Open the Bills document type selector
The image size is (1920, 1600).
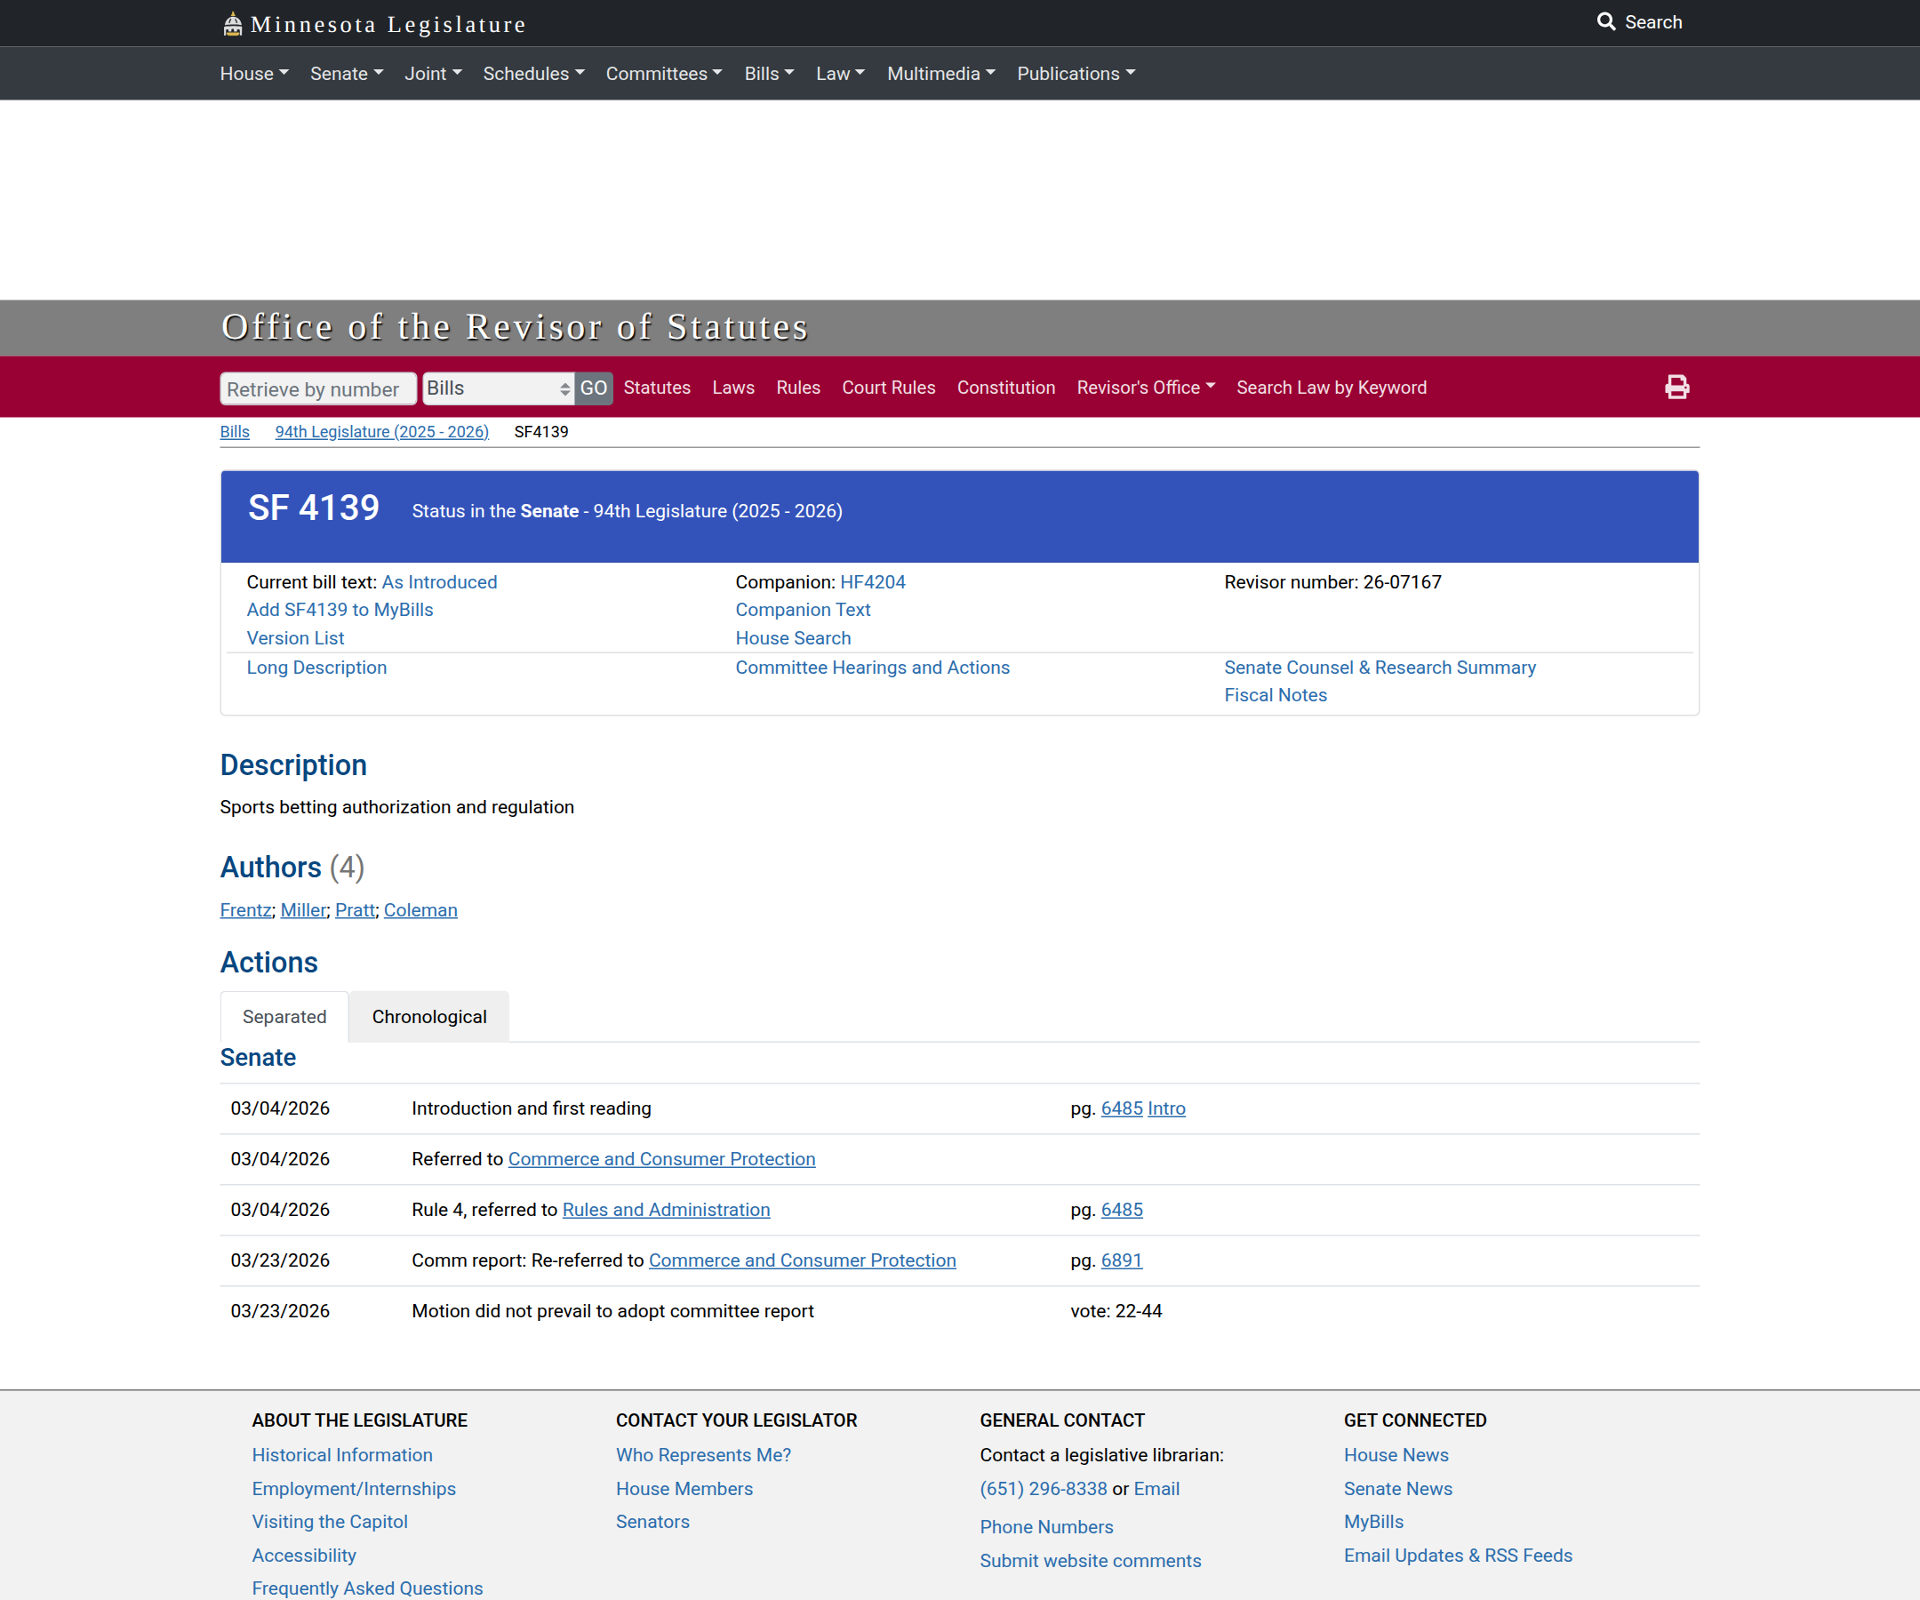tap(499, 388)
